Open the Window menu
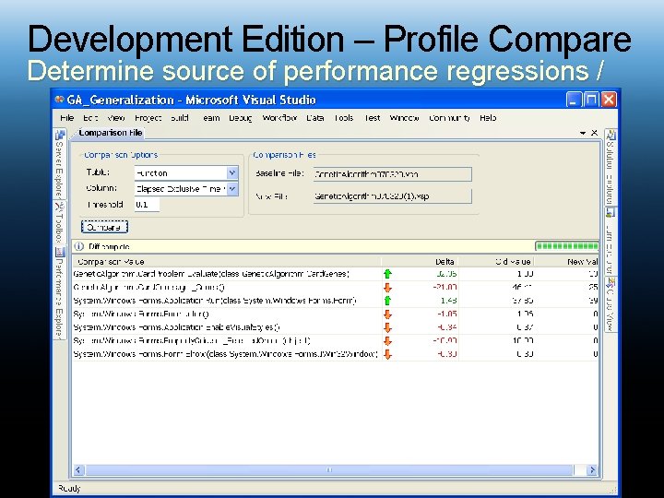The height and width of the screenshot is (498, 664). pos(404,118)
